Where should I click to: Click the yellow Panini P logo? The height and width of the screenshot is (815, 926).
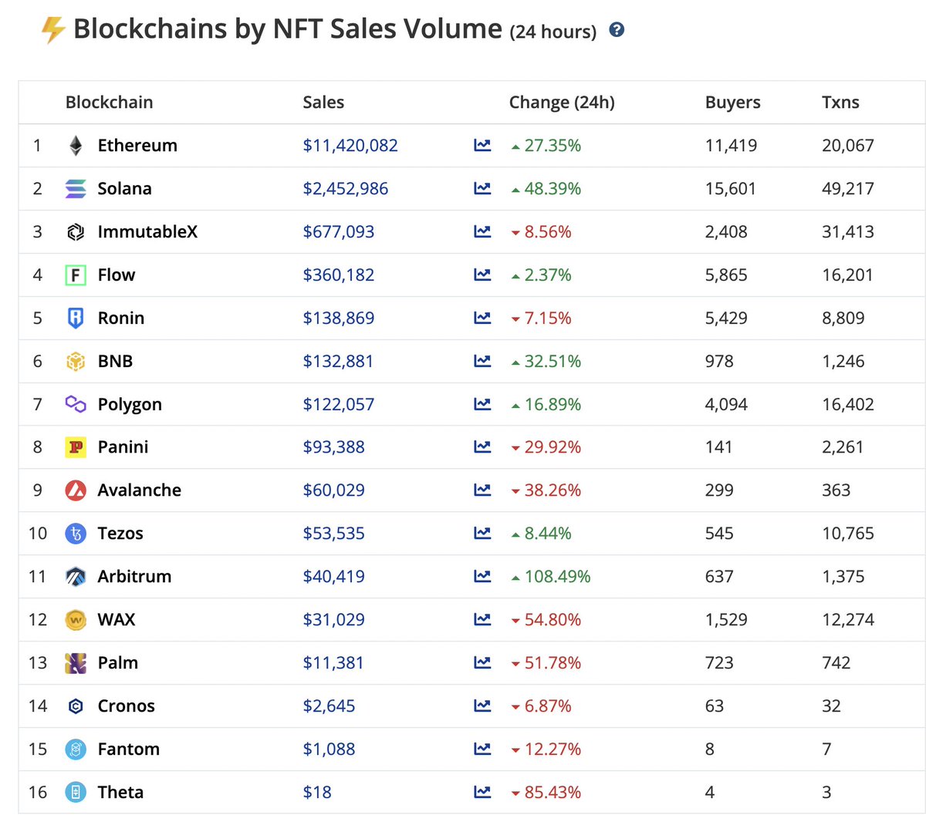[x=76, y=447]
